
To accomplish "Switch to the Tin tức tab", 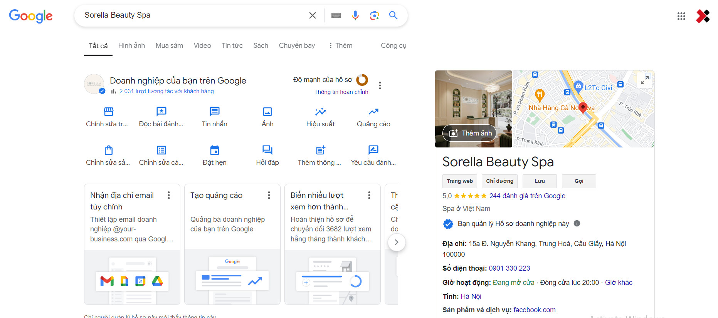I will [x=232, y=45].
